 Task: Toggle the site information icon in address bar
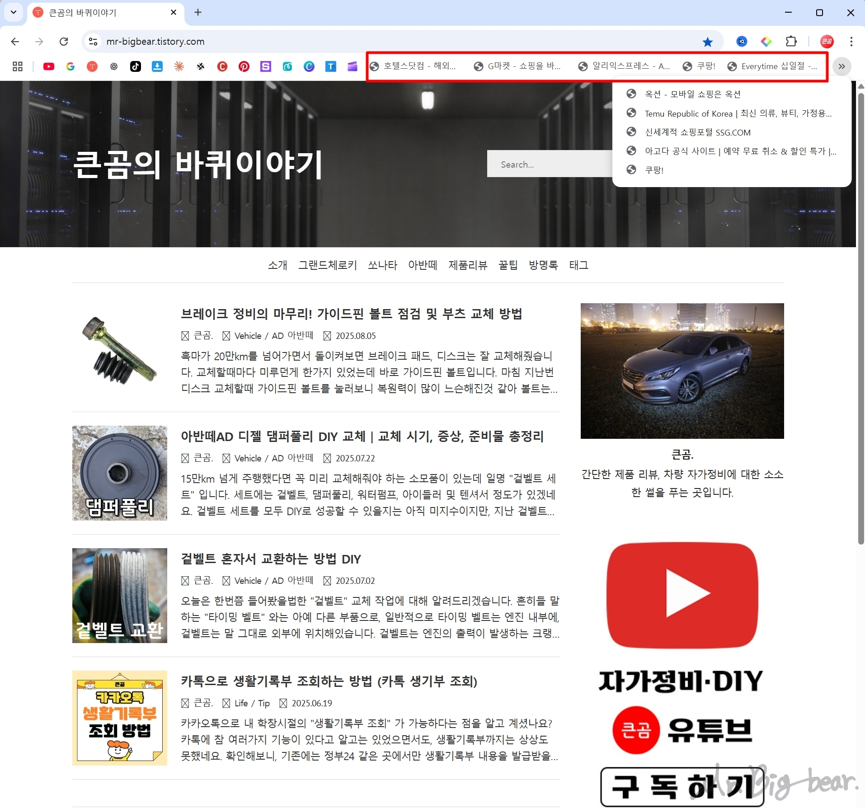coord(93,42)
